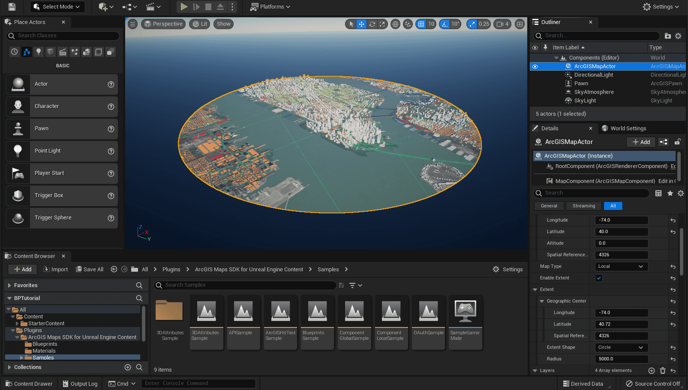Uncheck the Enable Extent checkbox
The width and height of the screenshot is (688, 390).
pyautogui.click(x=598, y=278)
